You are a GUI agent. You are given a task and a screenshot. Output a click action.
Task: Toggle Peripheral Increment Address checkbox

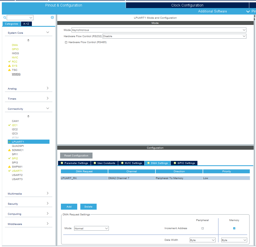pyautogui.click(x=203, y=228)
